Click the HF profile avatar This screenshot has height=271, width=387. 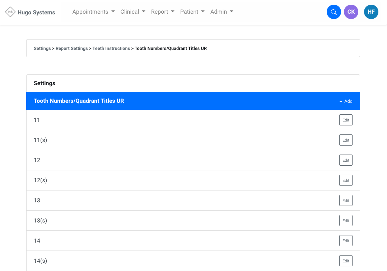click(x=371, y=12)
